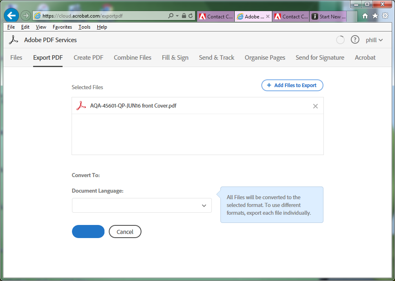Open the Tools menu

coord(84,27)
